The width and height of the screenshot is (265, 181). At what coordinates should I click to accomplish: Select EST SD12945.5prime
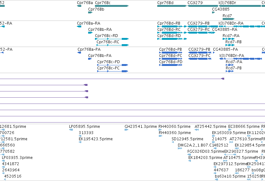click(x=187, y=139)
